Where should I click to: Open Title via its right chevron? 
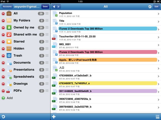pyautogui.click(x=158, y=22)
